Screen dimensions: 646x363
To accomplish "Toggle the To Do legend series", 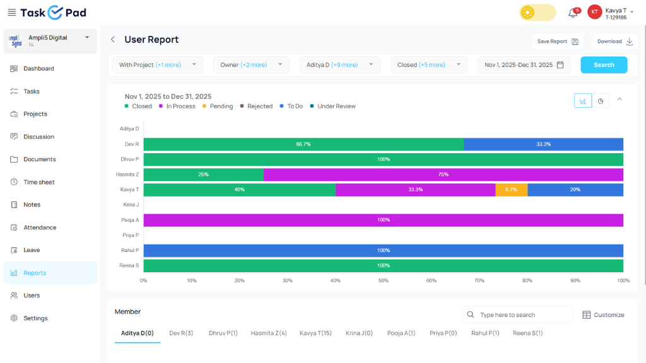I will 291,106.
